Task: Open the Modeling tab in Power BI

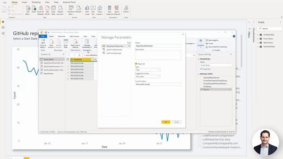Action: click(x=36, y=2)
